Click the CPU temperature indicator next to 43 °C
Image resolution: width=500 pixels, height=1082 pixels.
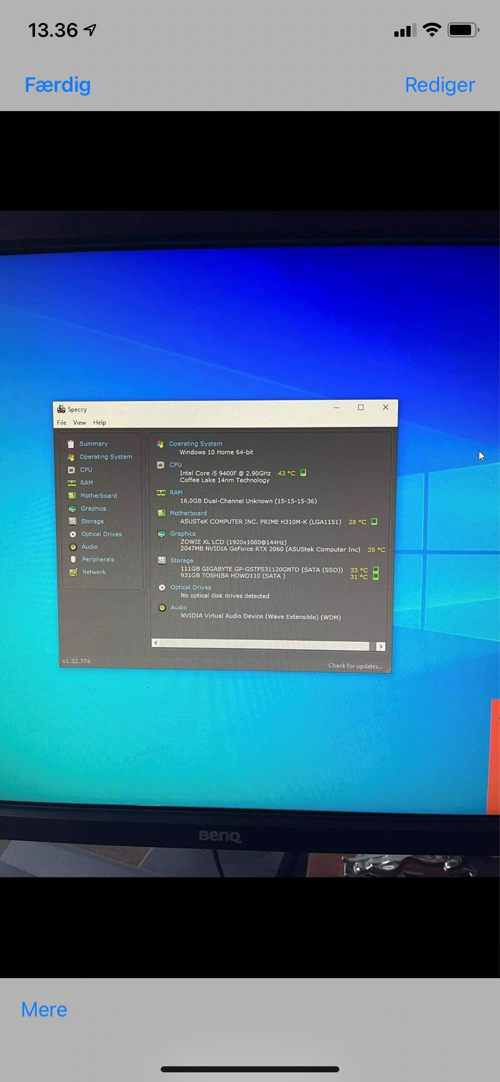coord(303,473)
